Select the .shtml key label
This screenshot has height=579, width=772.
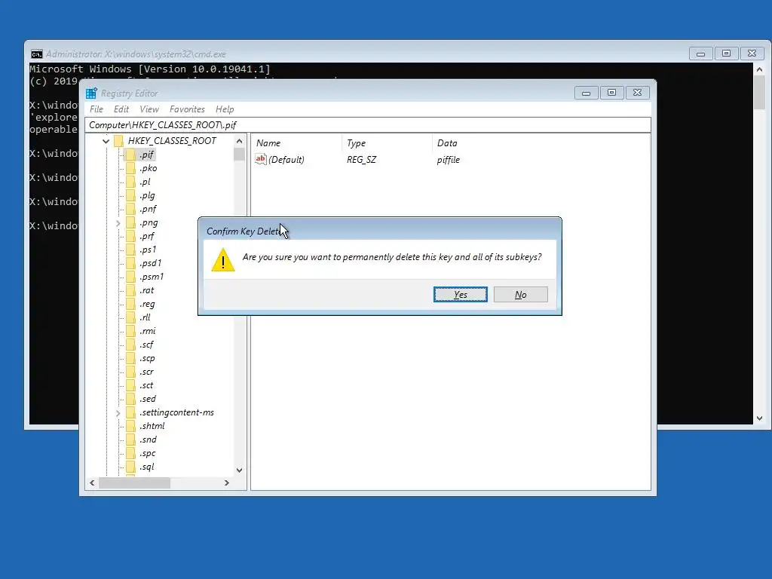[152, 427]
